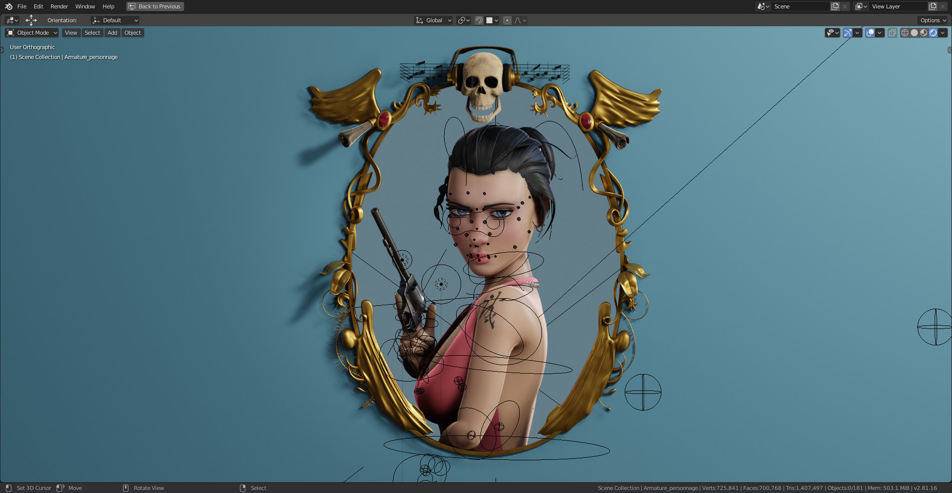The height and width of the screenshot is (493, 952).
Task: Click the scene browse icon
Action: tap(763, 6)
